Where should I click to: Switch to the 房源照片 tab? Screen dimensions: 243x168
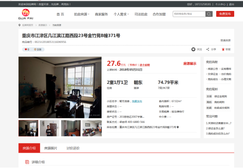[x=51, y=148]
